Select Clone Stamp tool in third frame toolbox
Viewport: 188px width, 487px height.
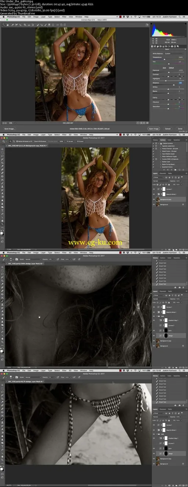pyautogui.click(x=2, y=304)
